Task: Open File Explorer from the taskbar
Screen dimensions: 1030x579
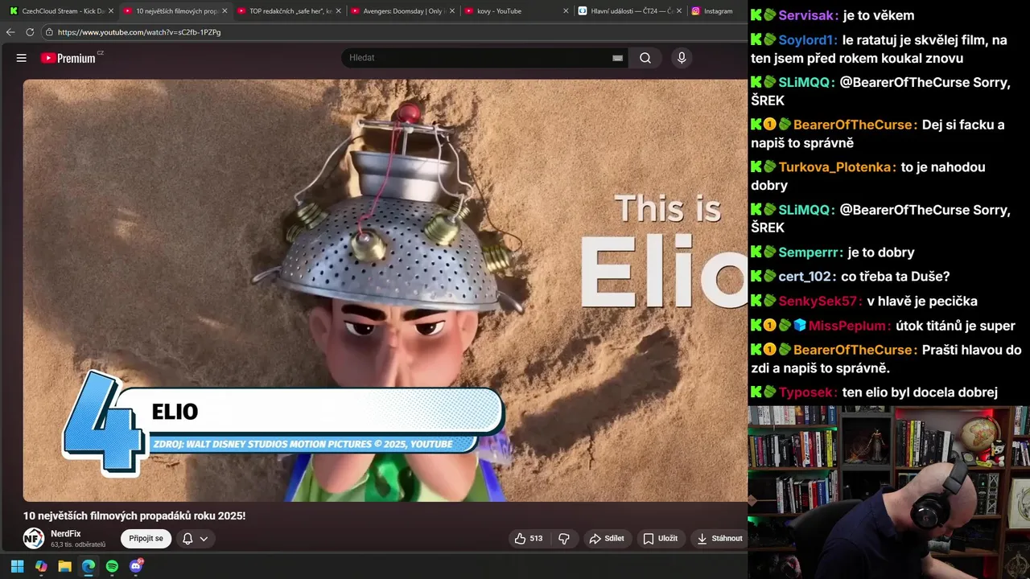Action: click(64, 566)
